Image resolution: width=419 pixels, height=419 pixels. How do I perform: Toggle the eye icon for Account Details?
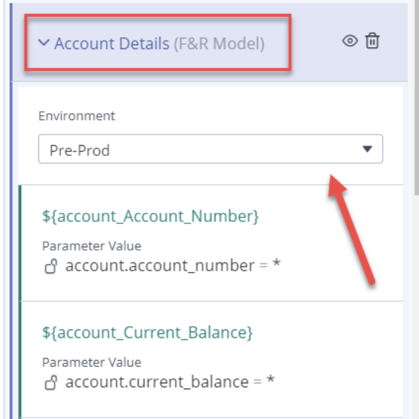(x=350, y=41)
